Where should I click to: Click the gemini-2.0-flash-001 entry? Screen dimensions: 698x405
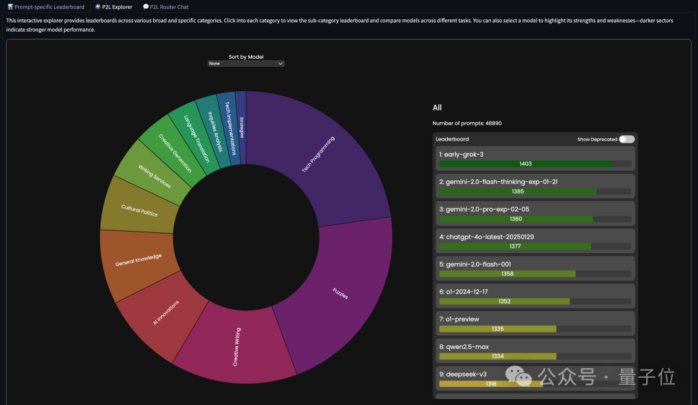coord(535,268)
